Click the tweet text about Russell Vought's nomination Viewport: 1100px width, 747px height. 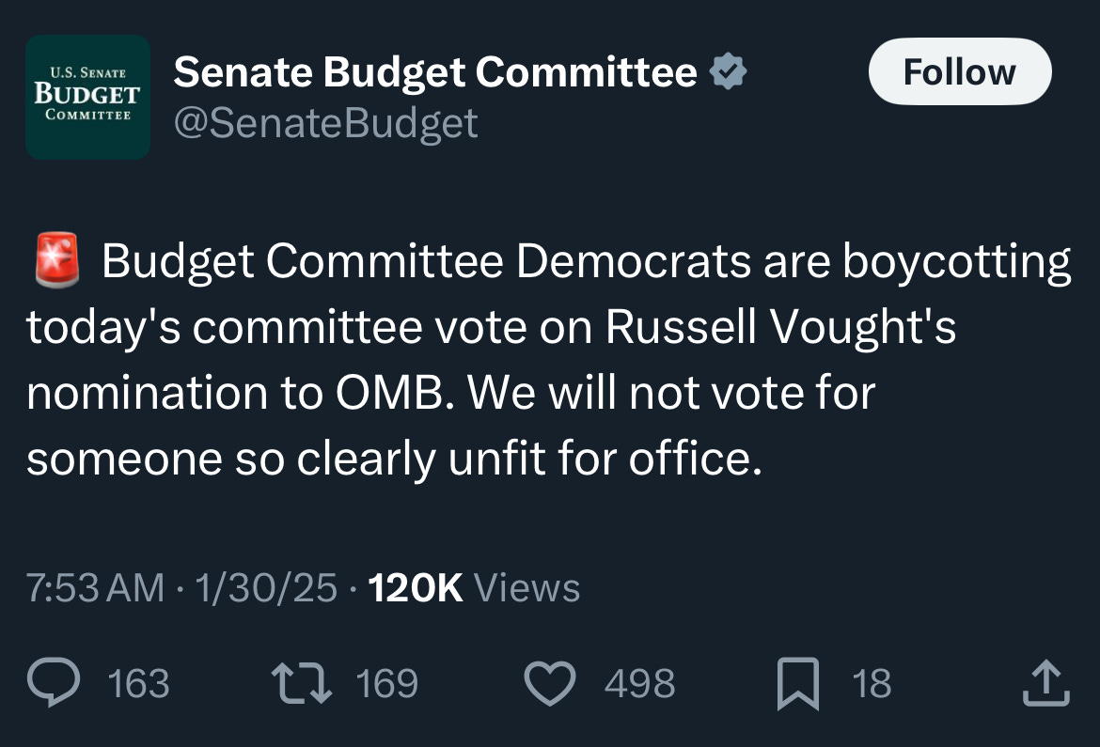click(549, 359)
